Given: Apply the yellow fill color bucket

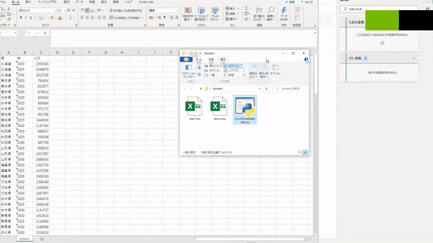Looking at the screenshot, I should tap(51, 18).
